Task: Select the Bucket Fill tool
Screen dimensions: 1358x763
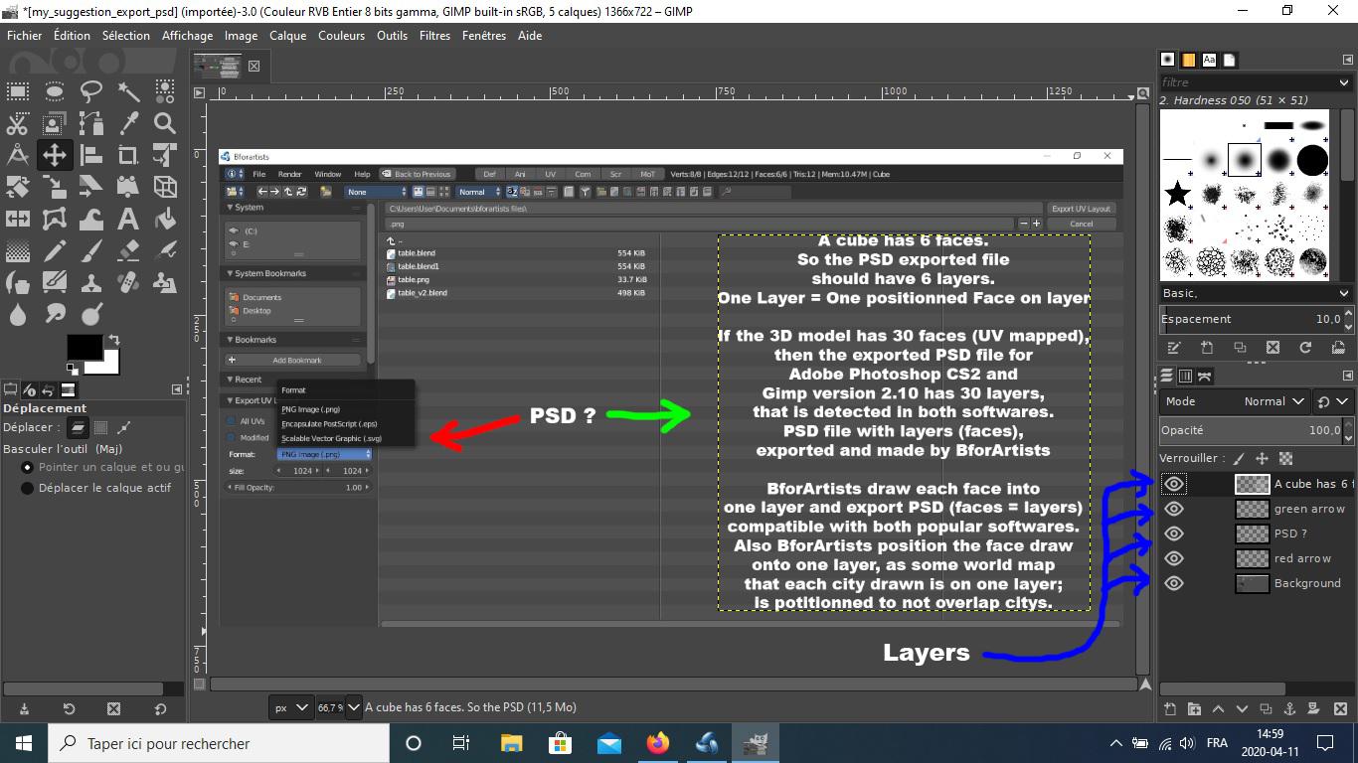Action: point(165,219)
